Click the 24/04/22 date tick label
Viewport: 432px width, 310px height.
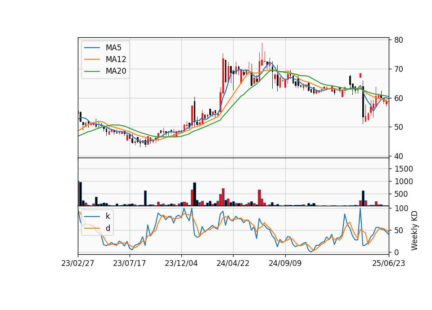pyautogui.click(x=233, y=264)
